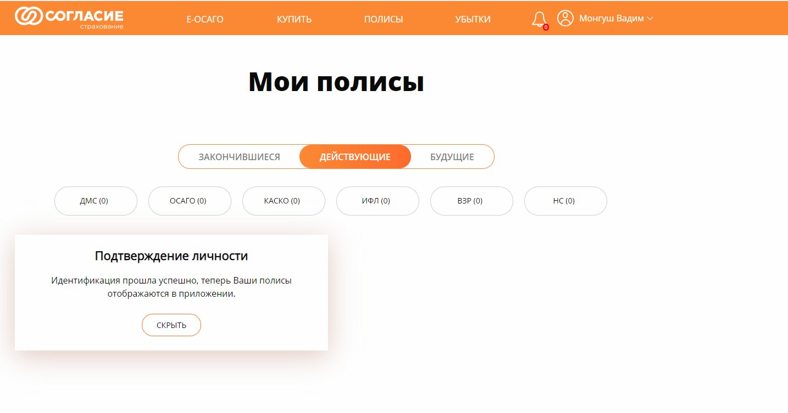Click the Согласие logo icon

click(x=29, y=16)
